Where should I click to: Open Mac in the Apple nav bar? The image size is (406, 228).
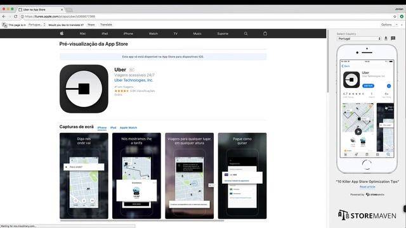(82, 34)
